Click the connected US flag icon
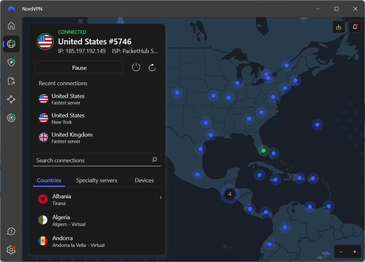Screen dimensions: 365x262 (x=45, y=41)
